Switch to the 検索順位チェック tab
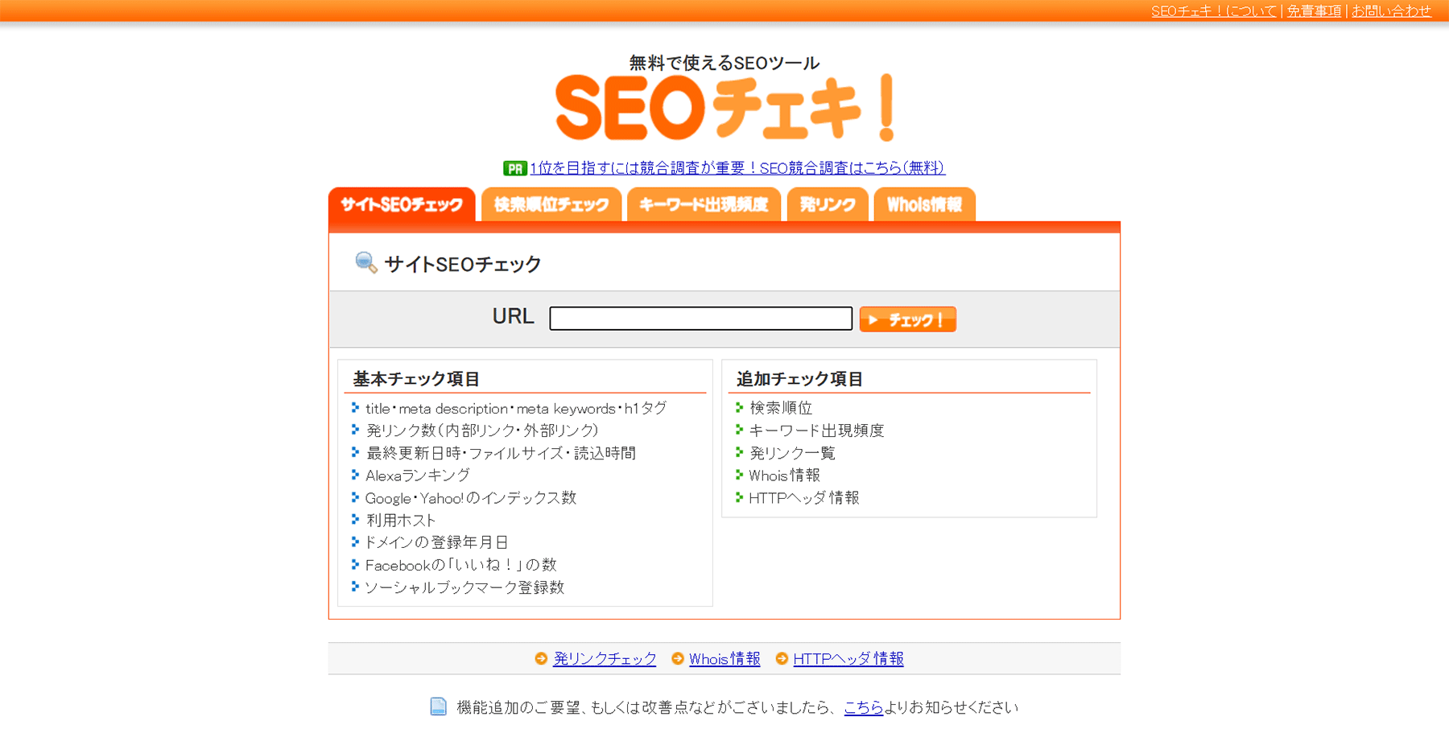The image size is (1449, 729). coord(551,204)
